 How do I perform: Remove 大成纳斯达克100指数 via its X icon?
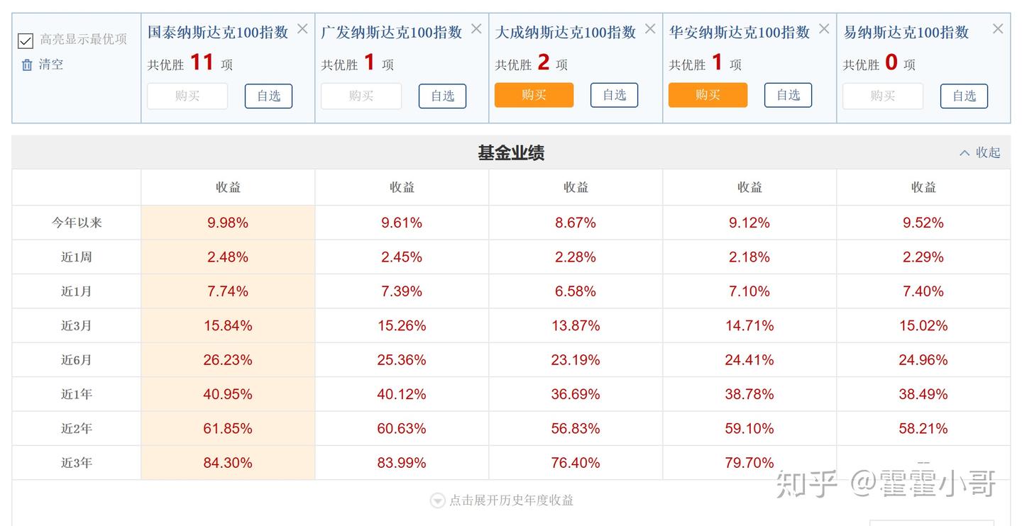[x=650, y=28]
